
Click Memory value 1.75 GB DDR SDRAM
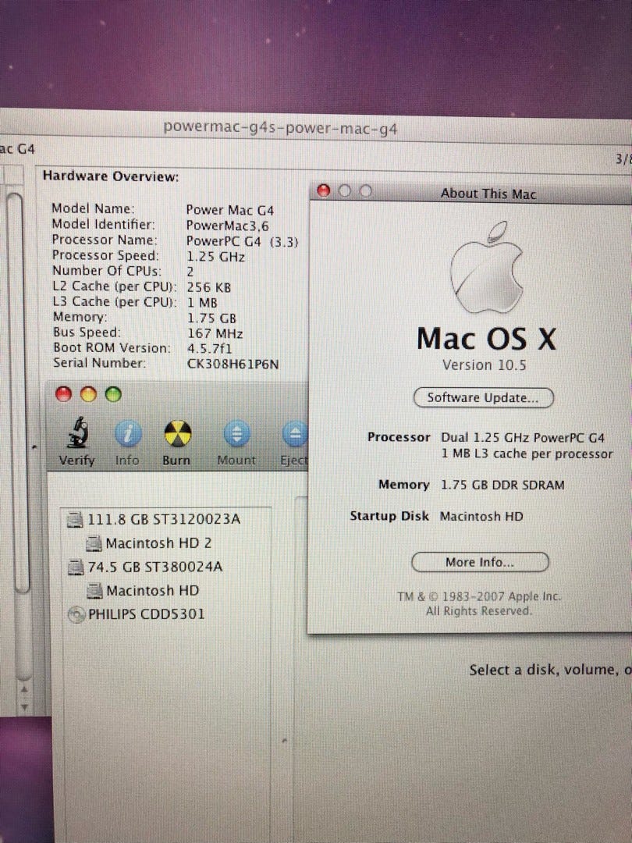pyautogui.click(x=502, y=485)
